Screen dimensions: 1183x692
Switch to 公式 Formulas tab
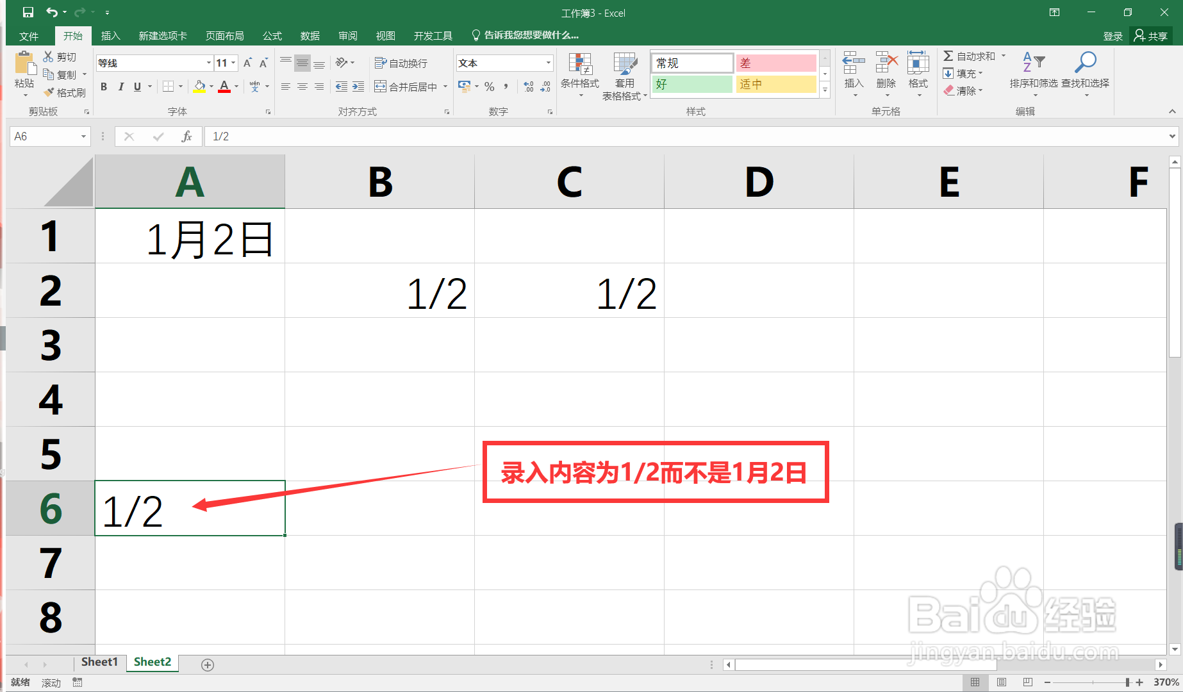[272, 36]
